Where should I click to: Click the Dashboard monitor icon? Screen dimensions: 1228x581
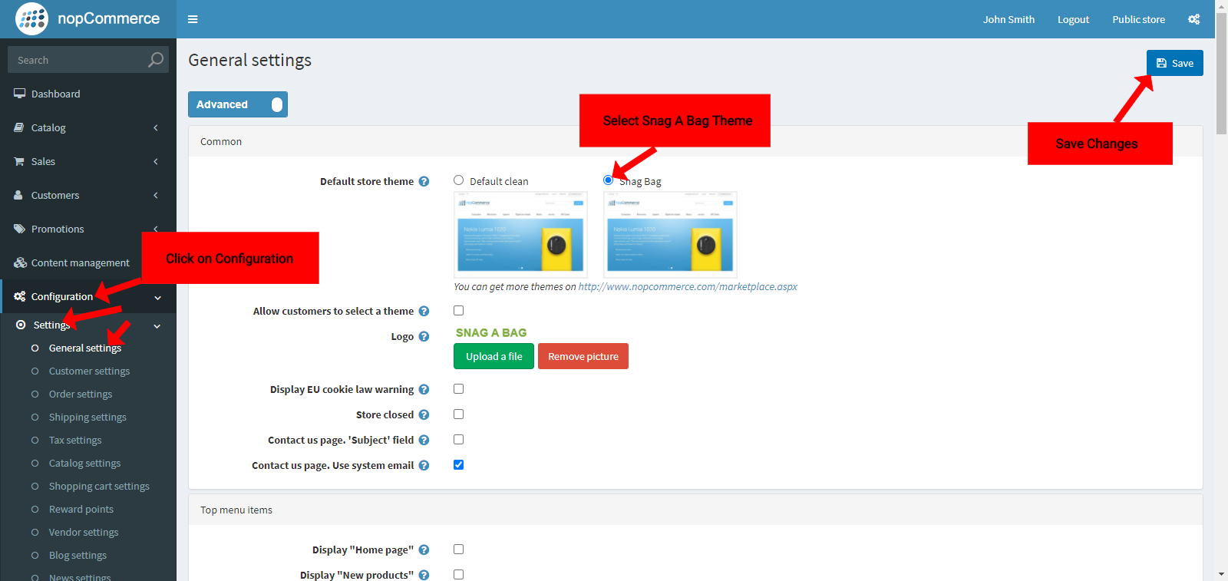point(19,94)
